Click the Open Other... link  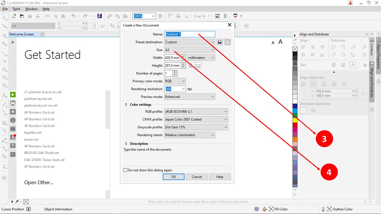[39, 182]
